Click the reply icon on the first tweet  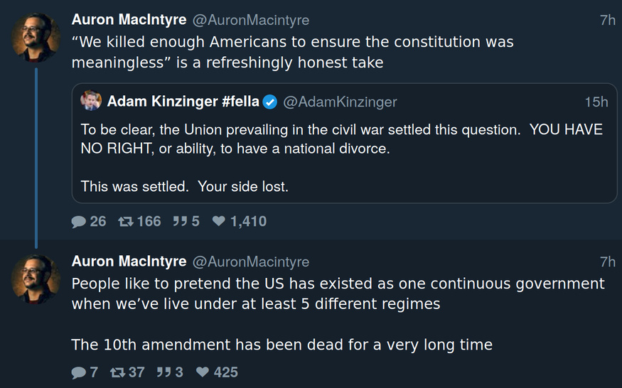click(x=79, y=222)
